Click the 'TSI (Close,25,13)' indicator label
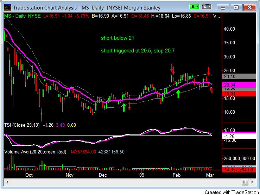 pyautogui.click(x=22, y=125)
